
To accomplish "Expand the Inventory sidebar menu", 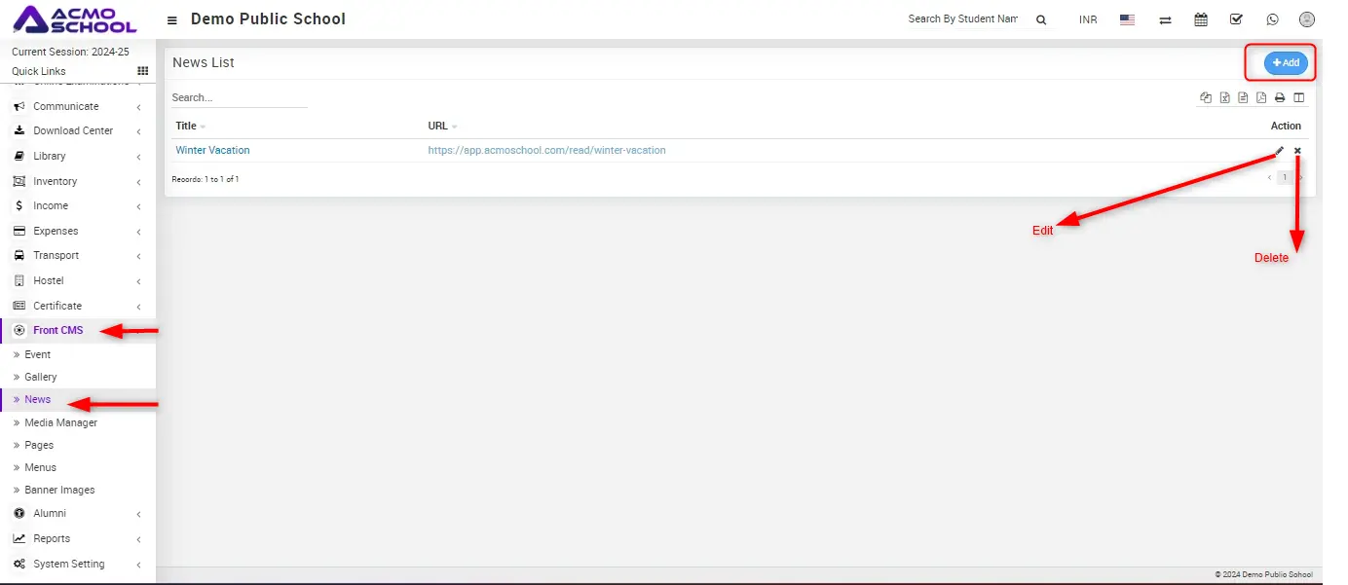I will click(56, 181).
